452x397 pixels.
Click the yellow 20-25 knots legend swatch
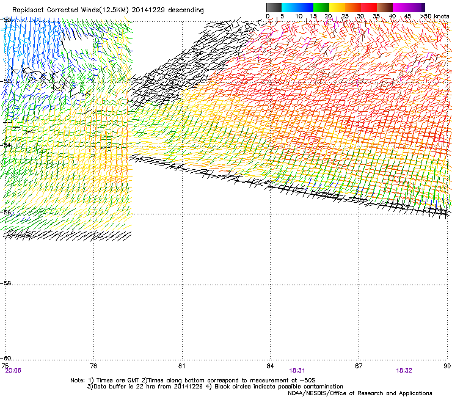(337, 7)
